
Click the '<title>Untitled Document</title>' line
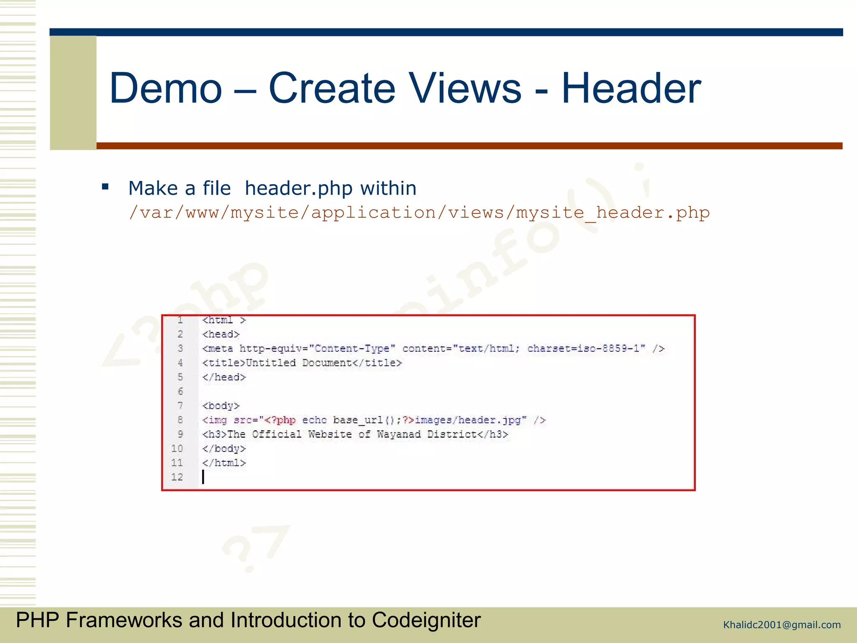coord(302,363)
